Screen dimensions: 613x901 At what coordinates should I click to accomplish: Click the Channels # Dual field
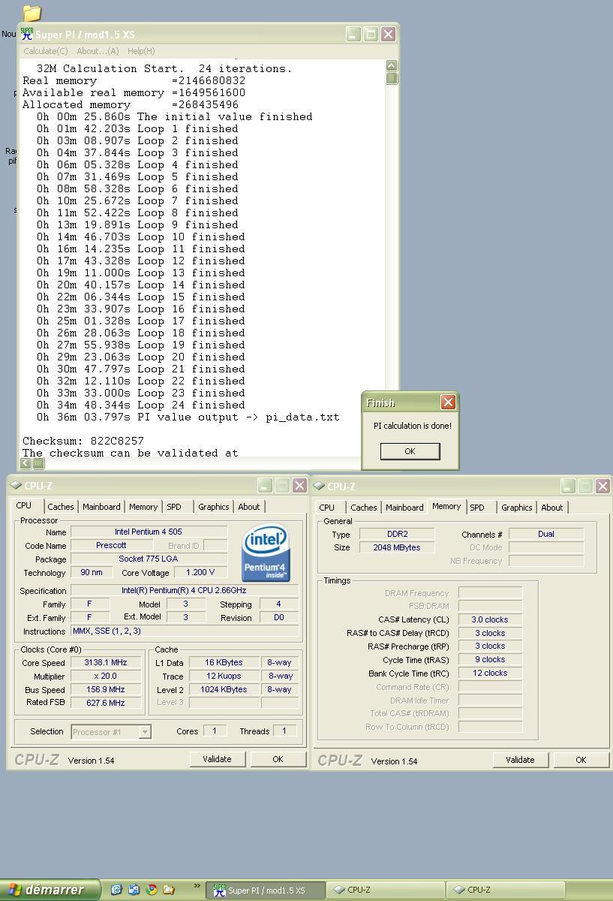(546, 534)
